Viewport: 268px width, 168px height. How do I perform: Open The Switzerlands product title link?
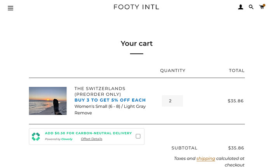[x=100, y=91]
